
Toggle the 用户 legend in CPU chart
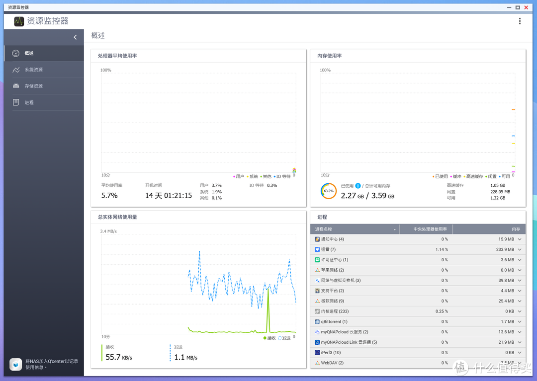(239, 176)
